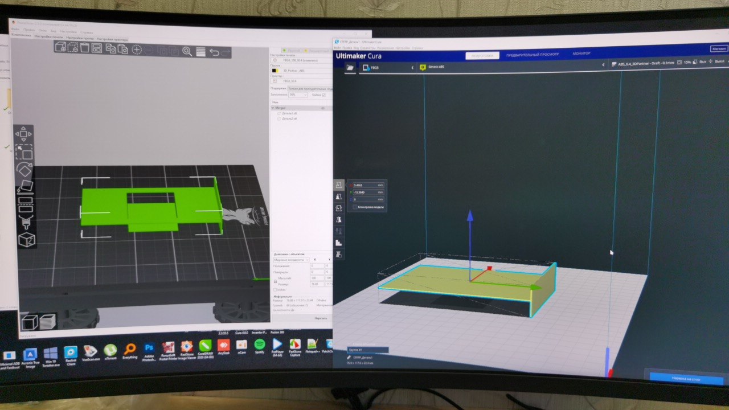Screen dimensions: 729x410
Task: Click pencil icon beside model name in Cura
Action: point(349,358)
